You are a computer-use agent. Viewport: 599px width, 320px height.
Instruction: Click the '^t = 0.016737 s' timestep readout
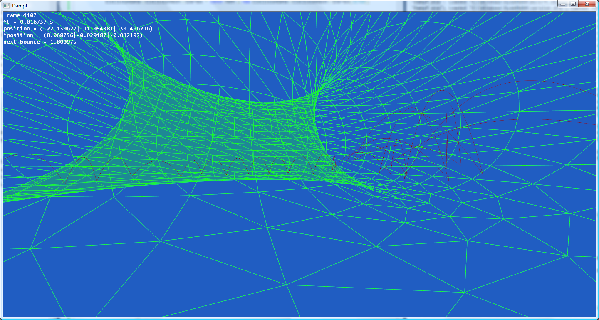[x=28, y=22]
